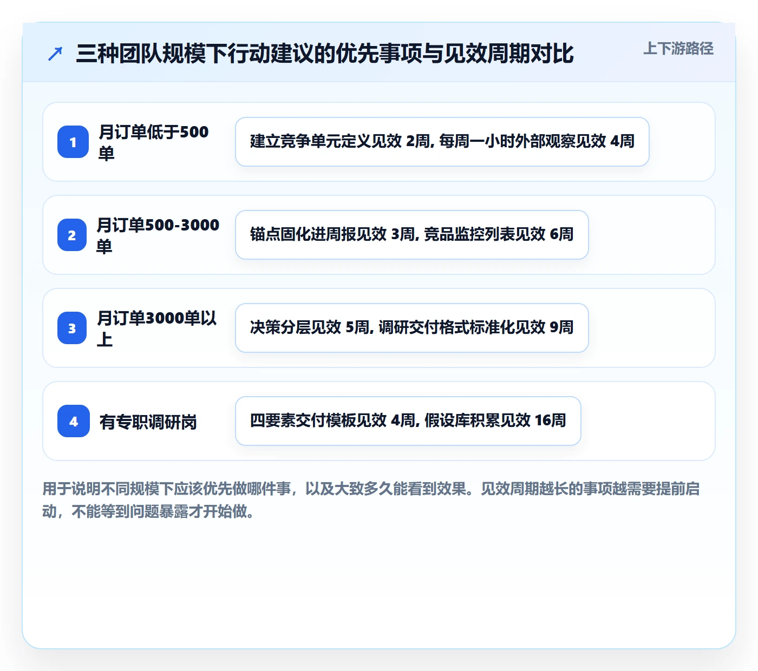
Task: Click the footer note starting 用于说明不同规模下
Action: 371,500
